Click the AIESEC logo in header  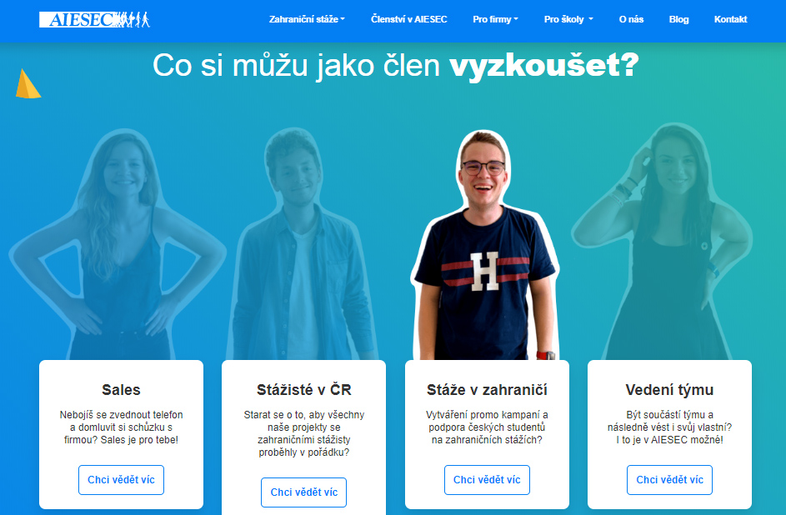tap(94, 19)
